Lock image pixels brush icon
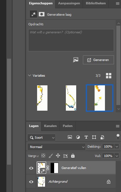Image resolution: width=121 pixels, height=192 pixels. tap(50, 156)
